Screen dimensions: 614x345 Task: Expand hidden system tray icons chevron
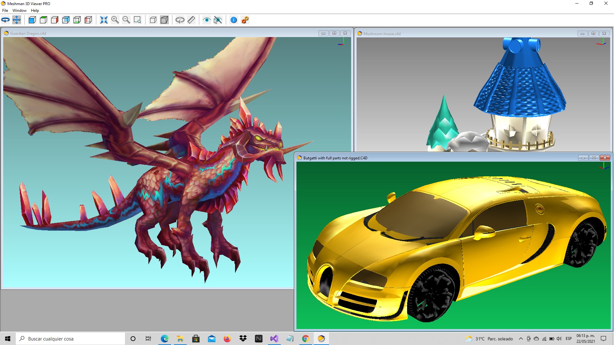[521, 339]
